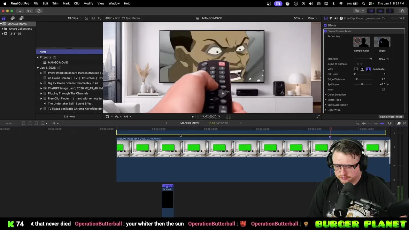The height and width of the screenshot is (230, 409).
Task: Open the Photos and Audio sidebar
Action: click(x=12, y=18)
